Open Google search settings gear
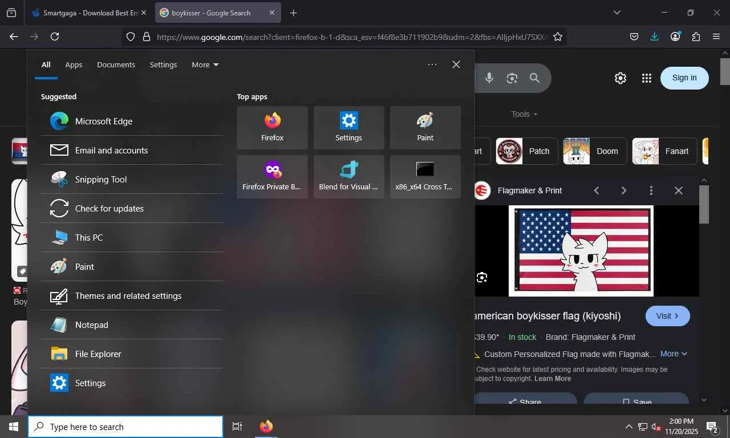 click(620, 78)
